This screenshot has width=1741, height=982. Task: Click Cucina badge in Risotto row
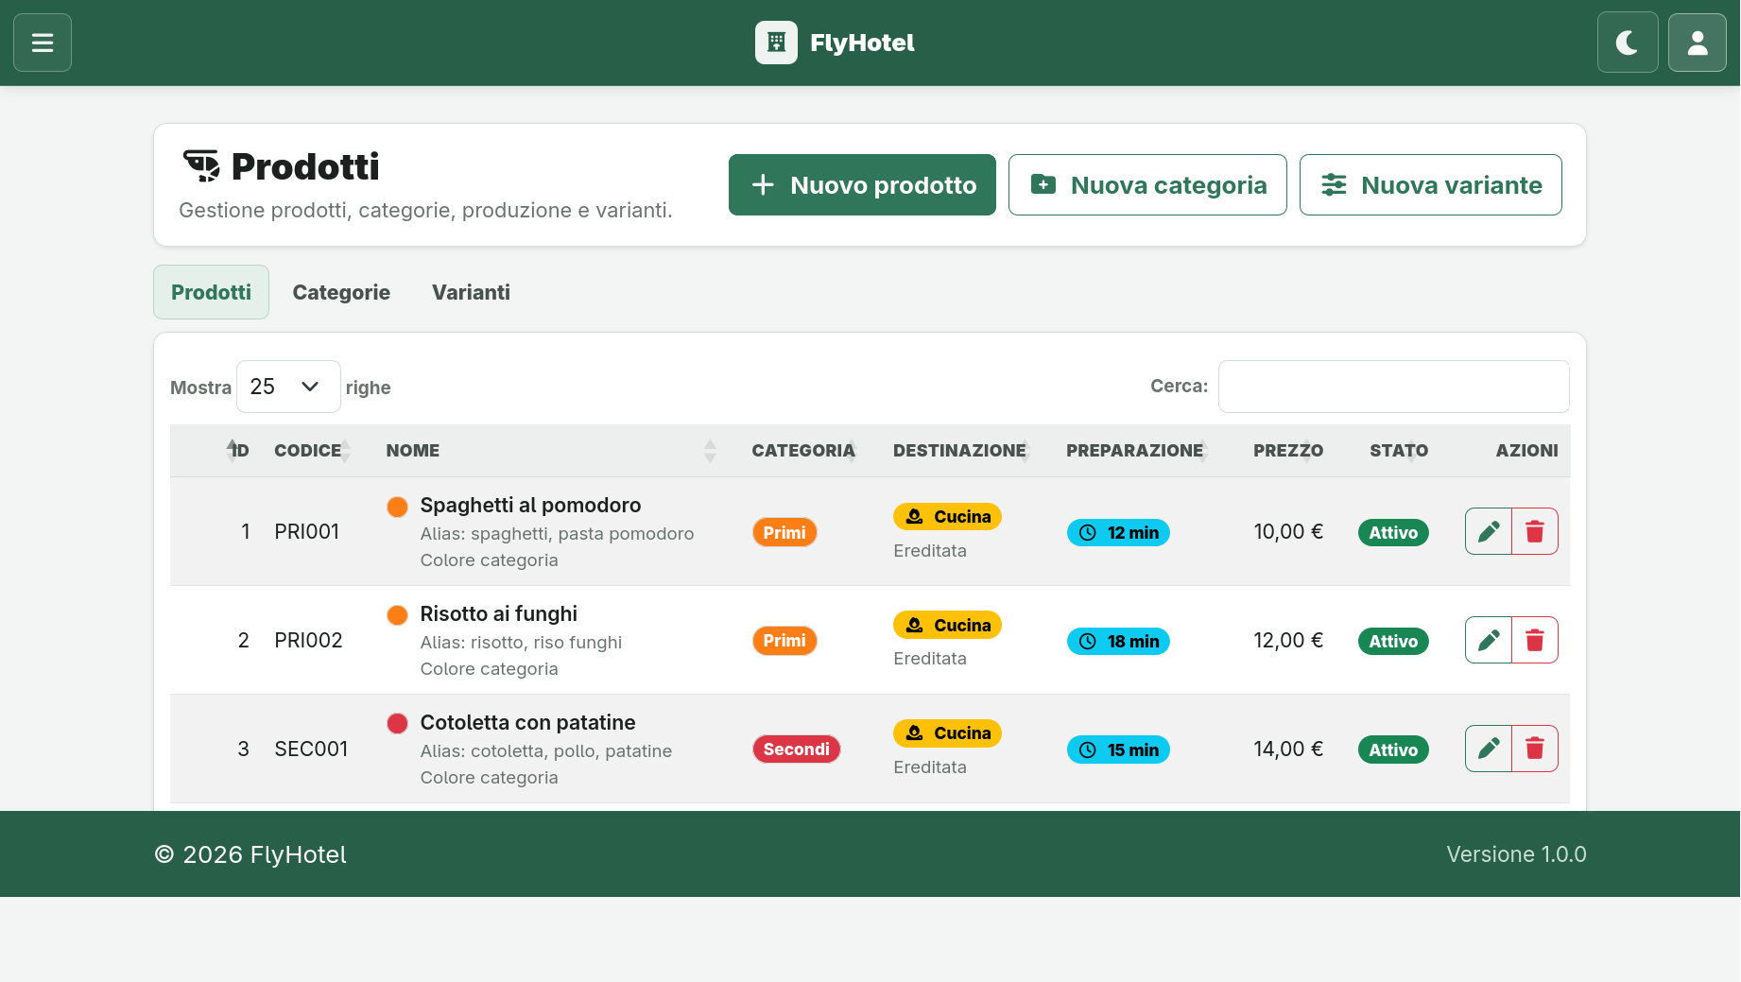tap(947, 625)
